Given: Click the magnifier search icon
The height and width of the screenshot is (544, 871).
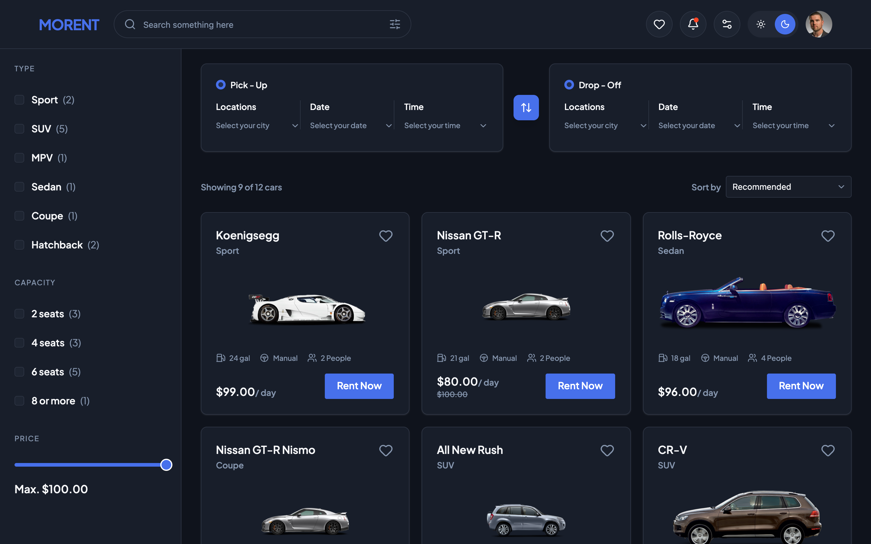Looking at the screenshot, I should tap(130, 24).
